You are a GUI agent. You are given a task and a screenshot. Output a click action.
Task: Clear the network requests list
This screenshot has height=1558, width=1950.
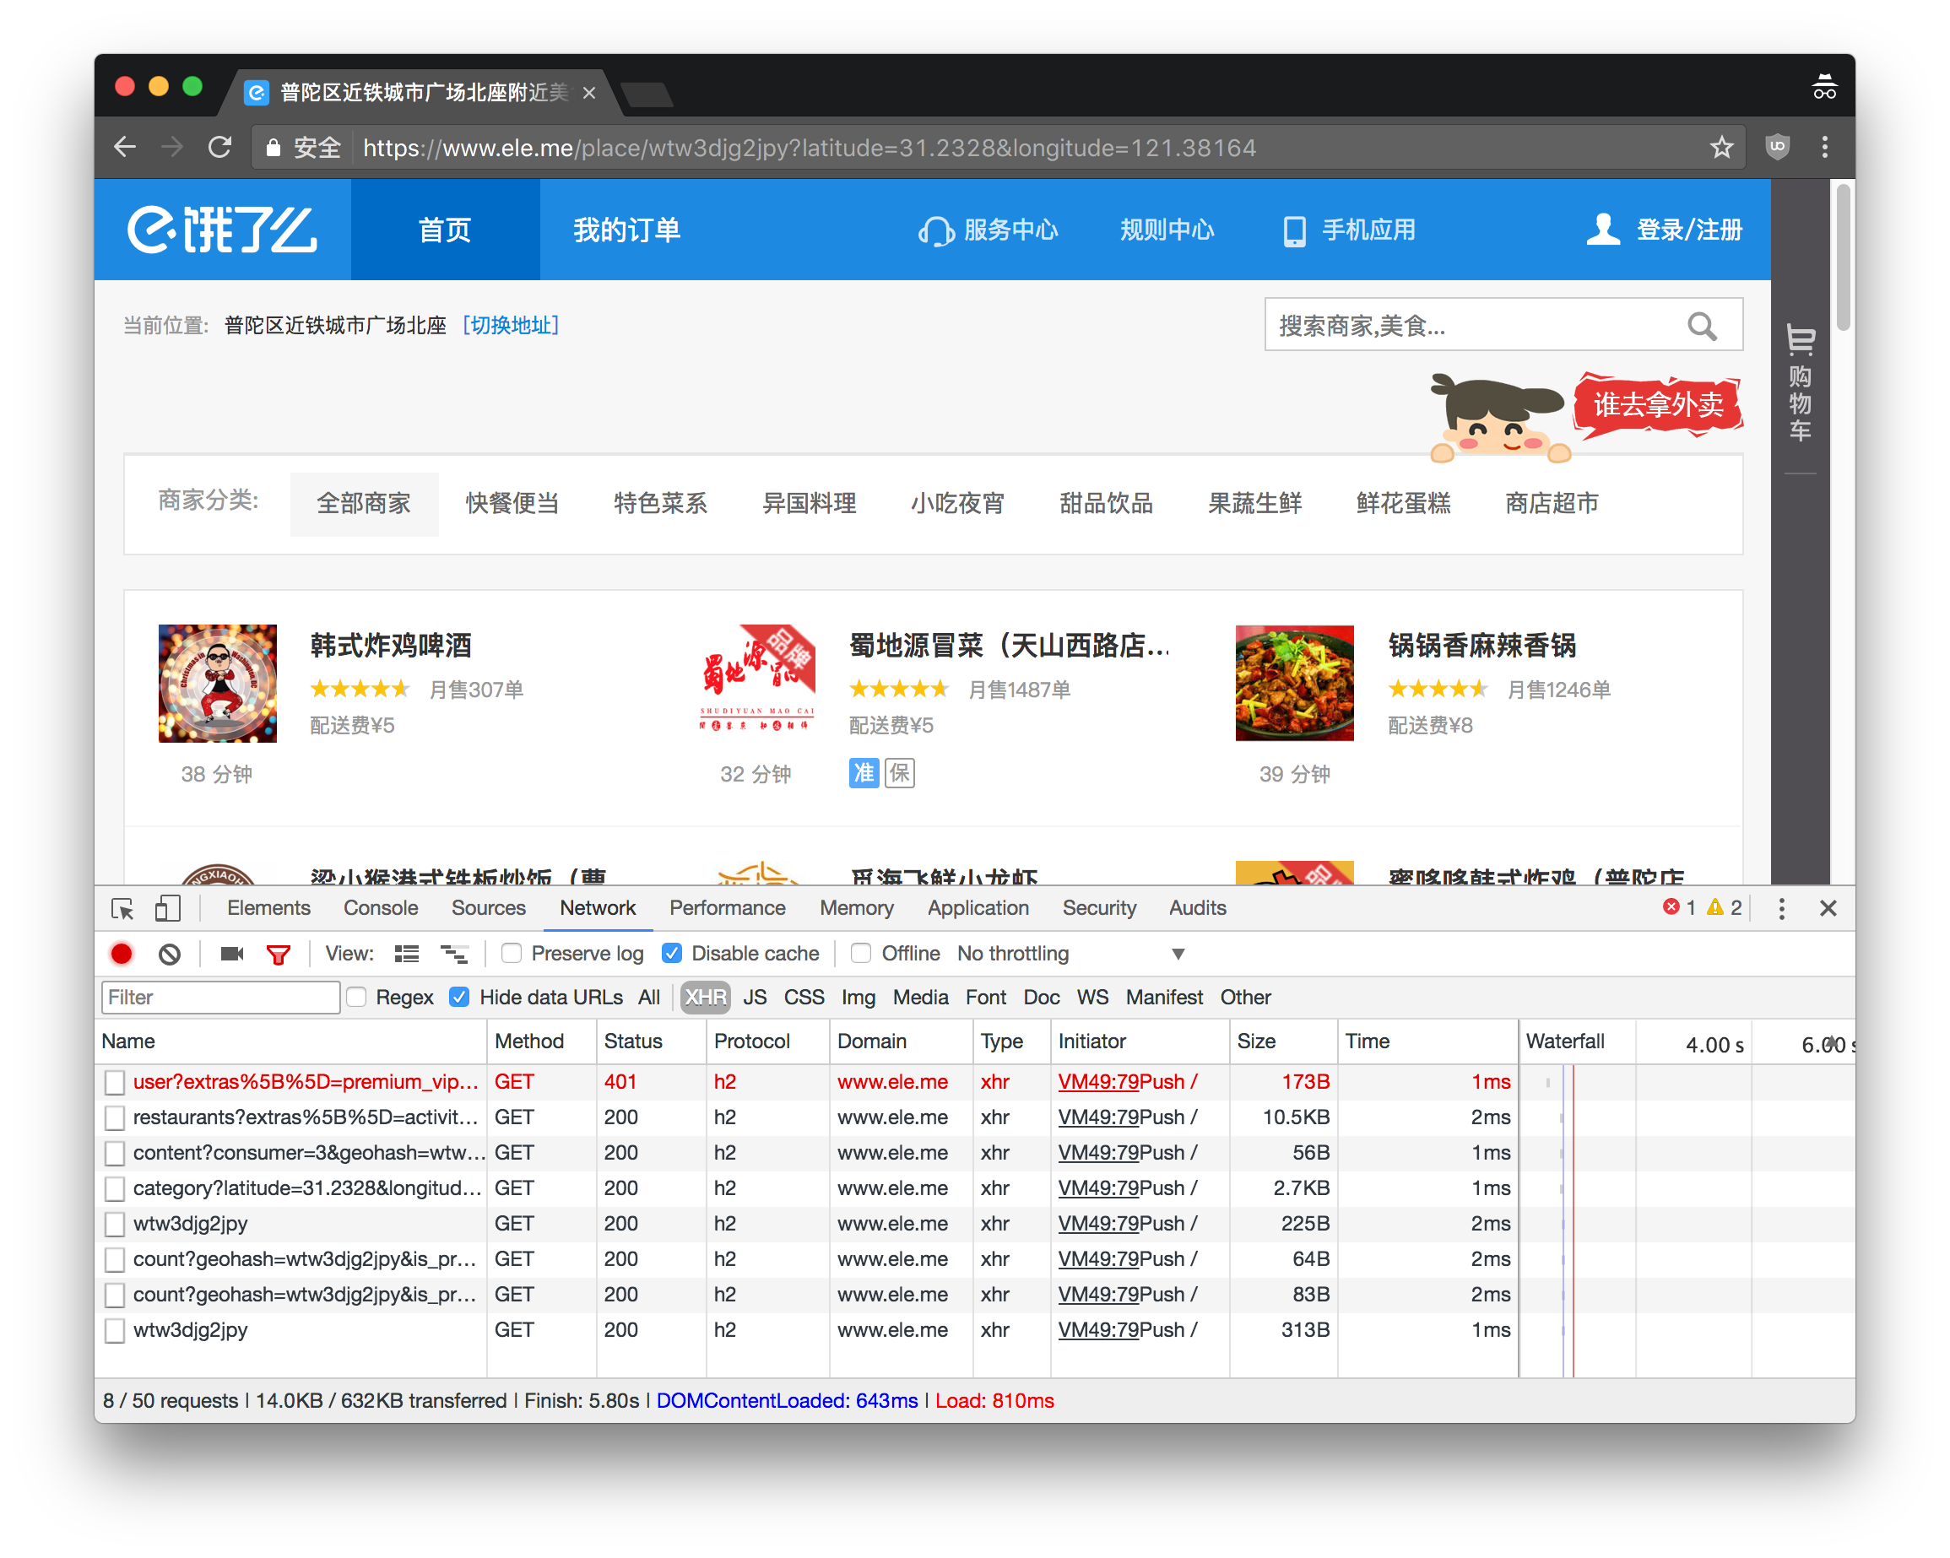pos(169,953)
